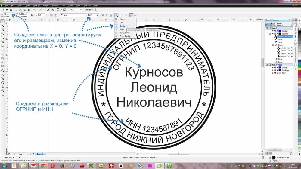Click the Underline text formatting icon
Screen dimensions: 301x169
[x=111, y=15]
